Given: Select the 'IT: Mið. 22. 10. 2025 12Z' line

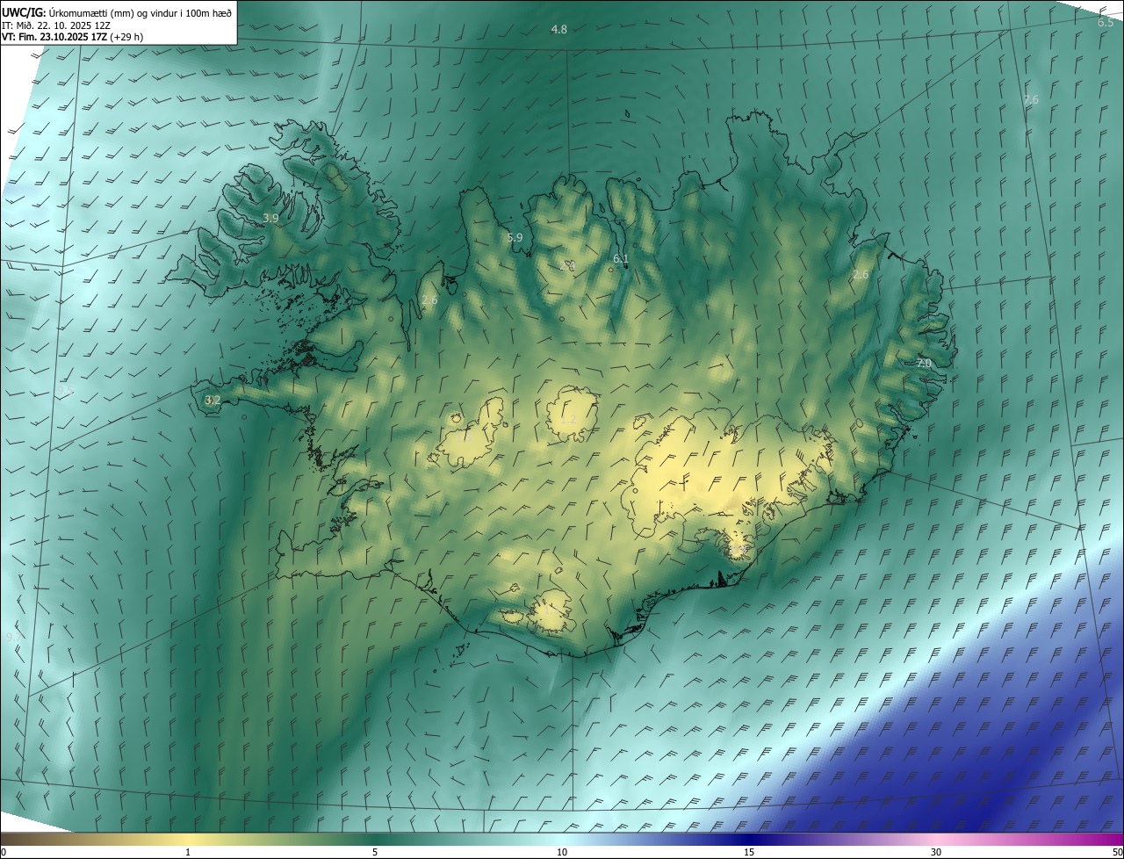Looking at the screenshot, I should pos(56,25).
